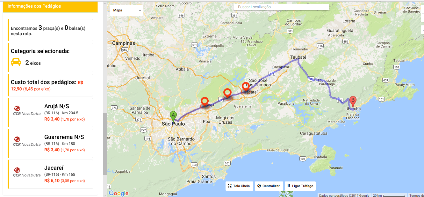Select the Jacareí toll plaza map pin
424x197 pixels.
pos(246,87)
